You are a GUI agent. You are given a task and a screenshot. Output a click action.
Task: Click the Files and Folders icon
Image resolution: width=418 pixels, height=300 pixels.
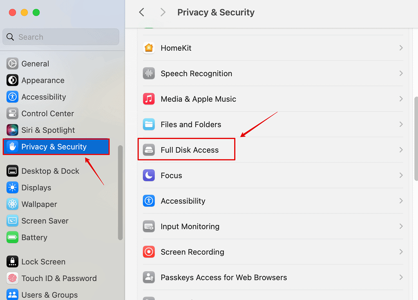(x=149, y=124)
